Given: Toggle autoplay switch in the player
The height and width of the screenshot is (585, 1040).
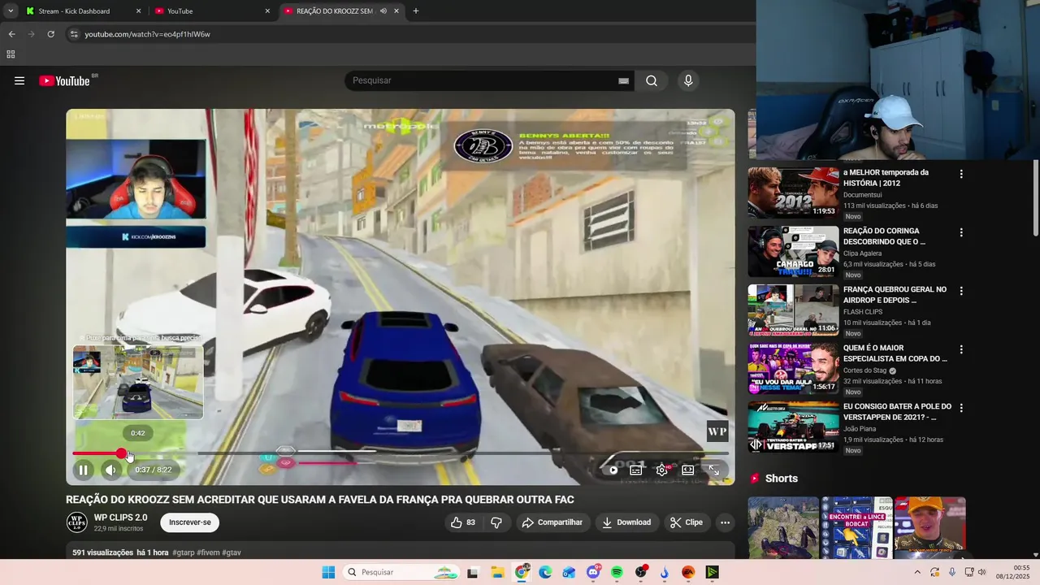Looking at the screenshot, I should (612, 470).
